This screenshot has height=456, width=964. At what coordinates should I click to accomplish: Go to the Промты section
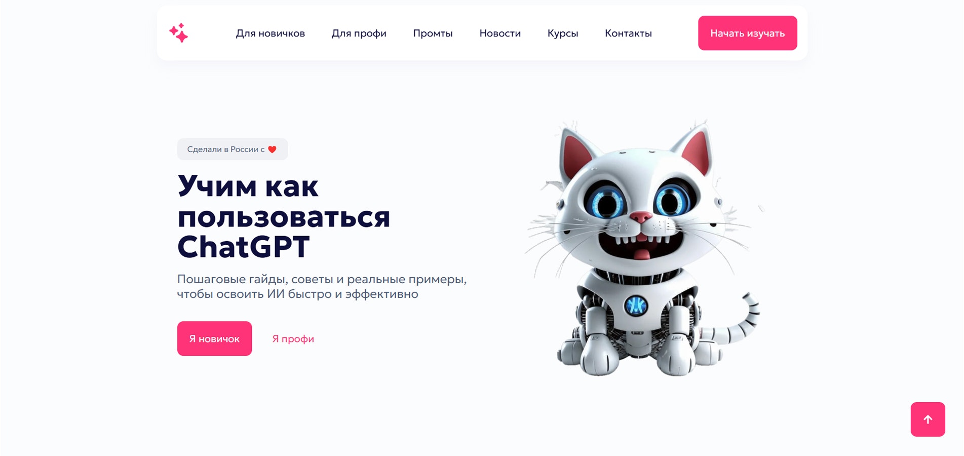point(433,33)
